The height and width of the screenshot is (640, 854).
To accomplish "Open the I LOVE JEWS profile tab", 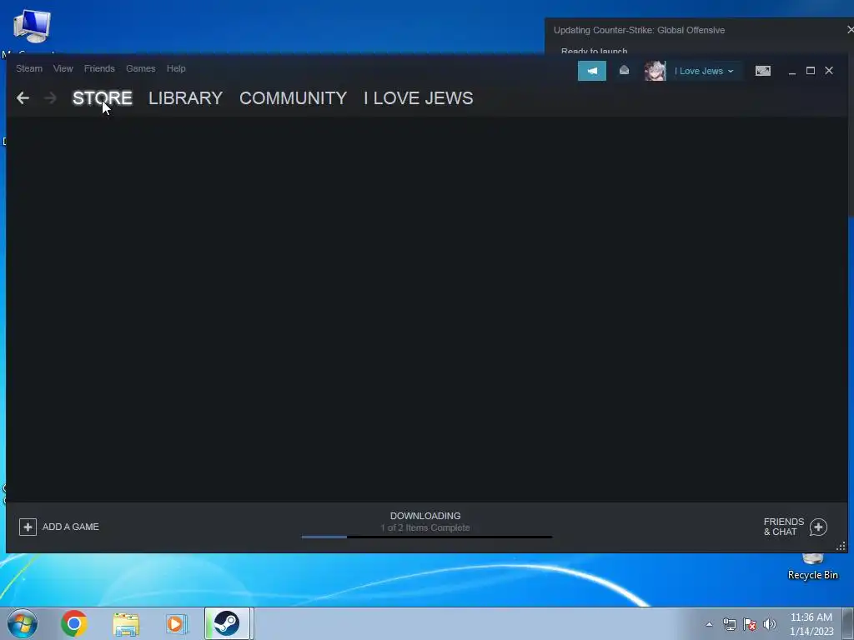I will click(419, 98).
